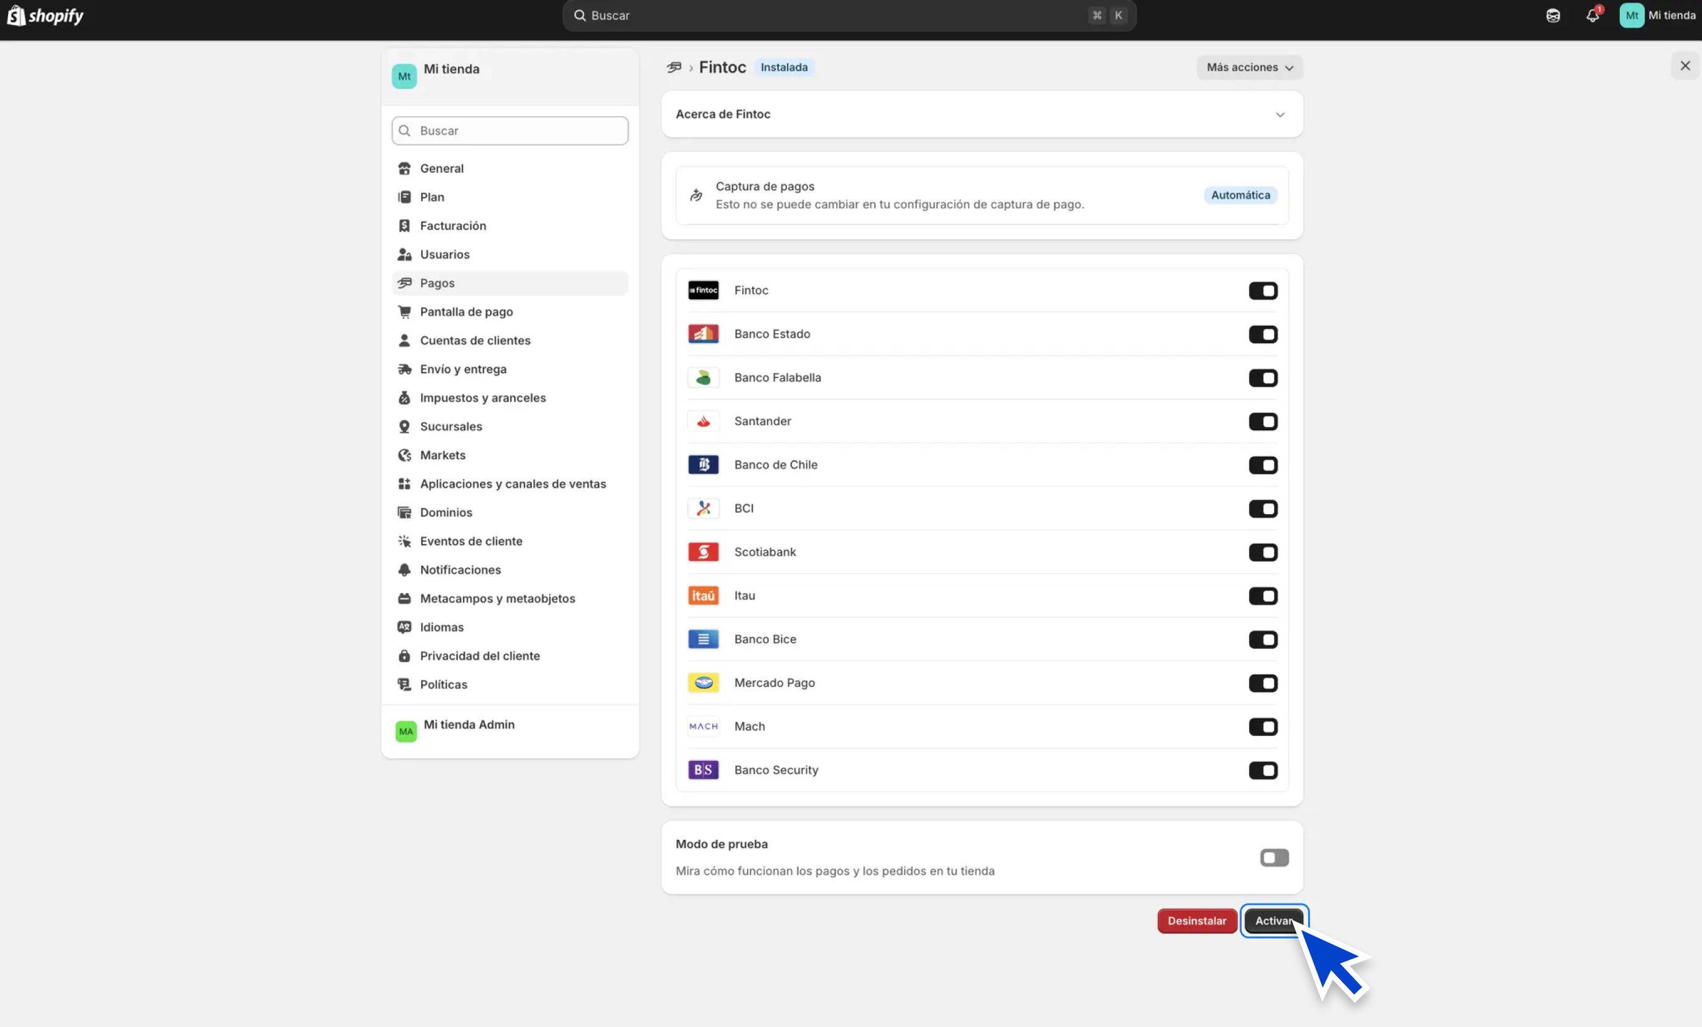
Task: Open the Mi tienda account menu
Action: [x=1658, y=15]
